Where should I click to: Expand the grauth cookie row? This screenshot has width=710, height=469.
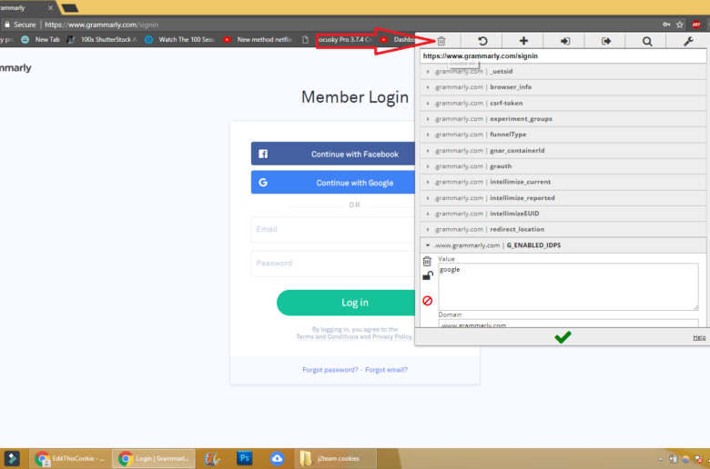click(x=563, y=166)
